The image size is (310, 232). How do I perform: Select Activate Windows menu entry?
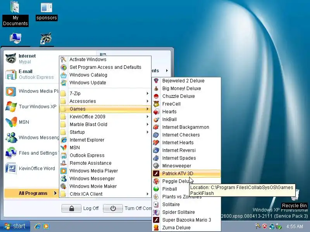pyautogui.click(x=105, y=60)
